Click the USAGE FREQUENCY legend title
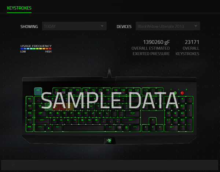The image size is (220, 172). [36, 46]
